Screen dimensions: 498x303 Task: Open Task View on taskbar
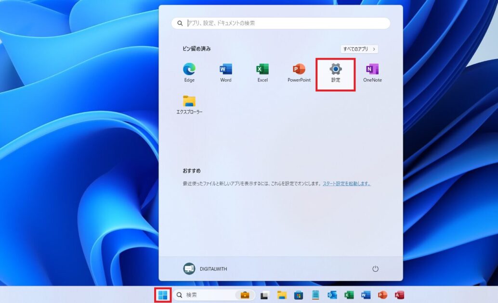[x=265, y=295]
